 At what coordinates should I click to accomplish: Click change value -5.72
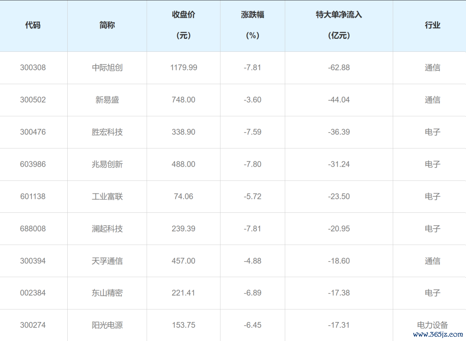(x=252, y=196)
